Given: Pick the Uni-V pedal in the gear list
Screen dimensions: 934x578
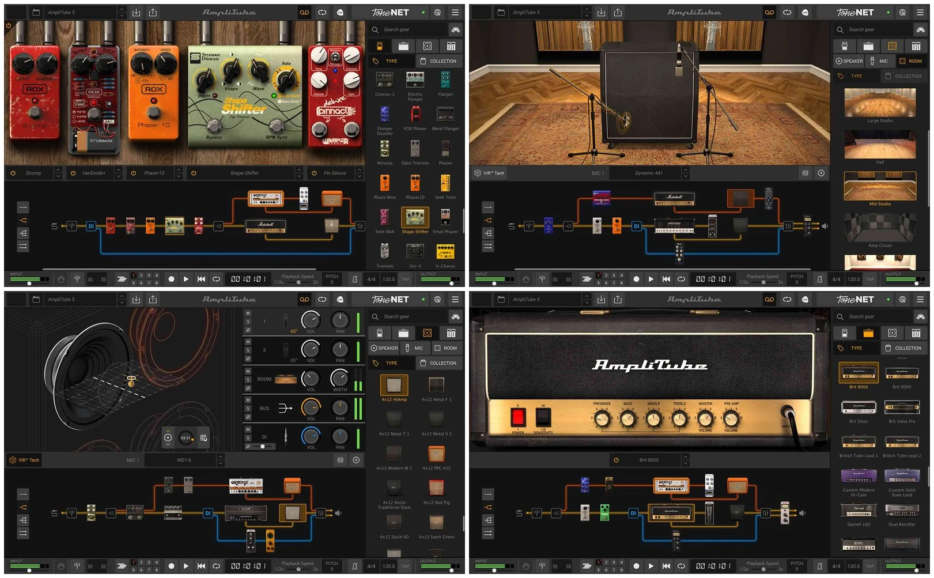Looking at the screenshot, I should point(415,252).
